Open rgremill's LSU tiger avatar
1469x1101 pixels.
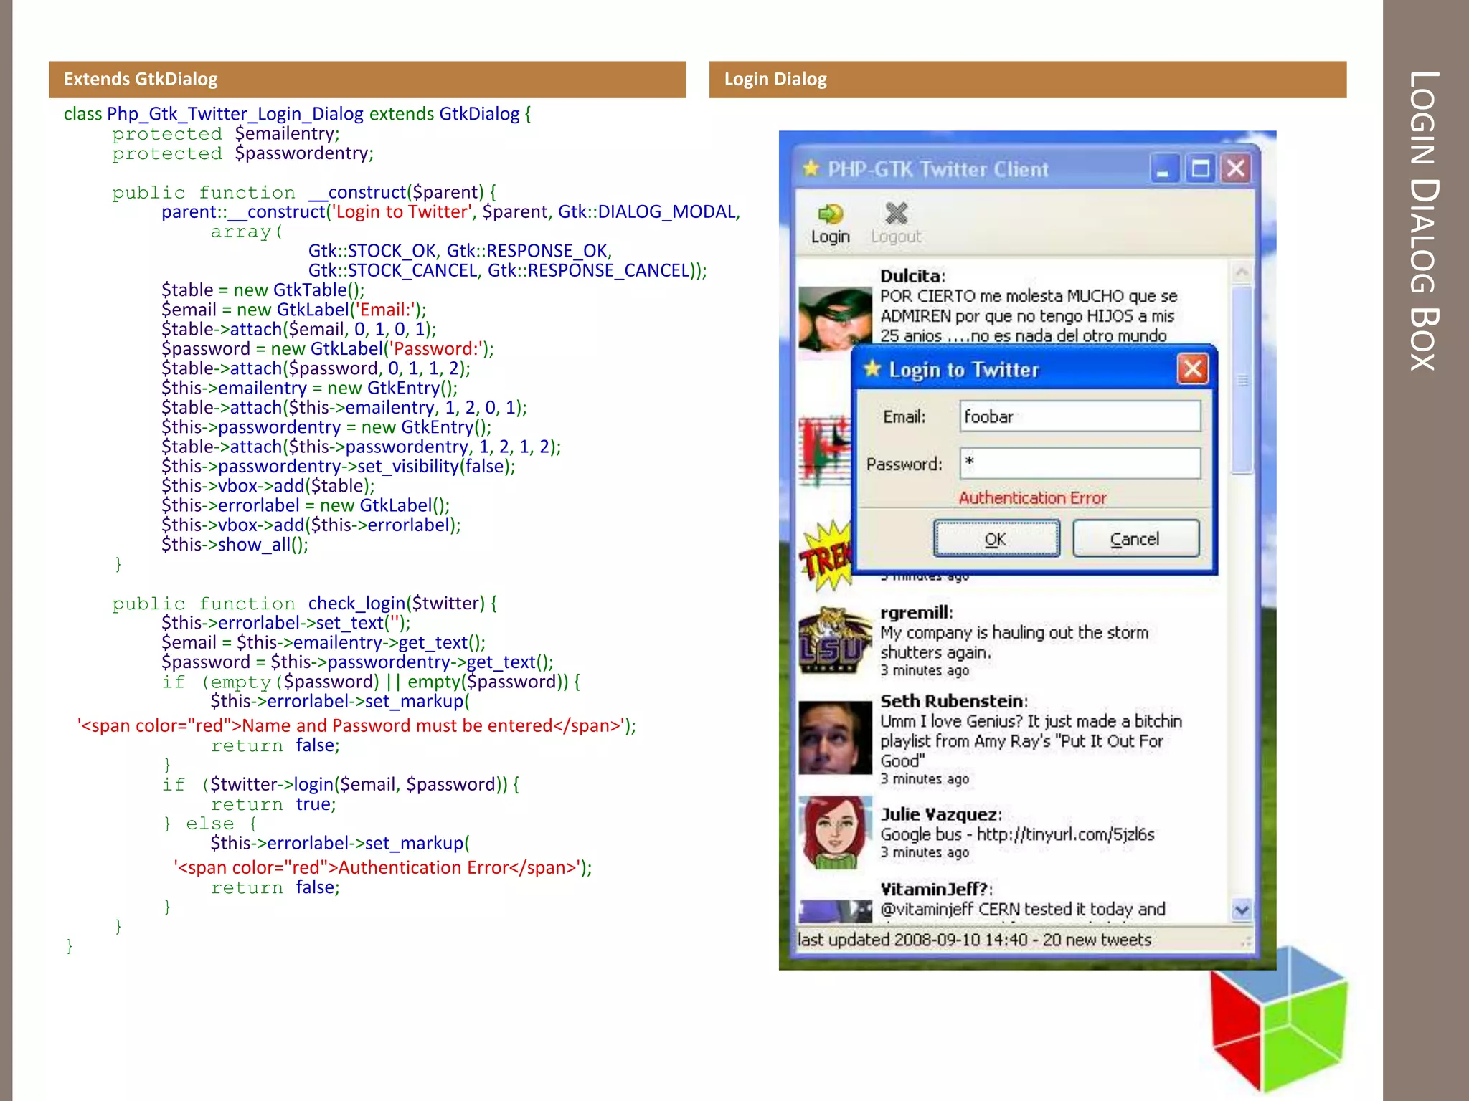[x=835, y=639]
